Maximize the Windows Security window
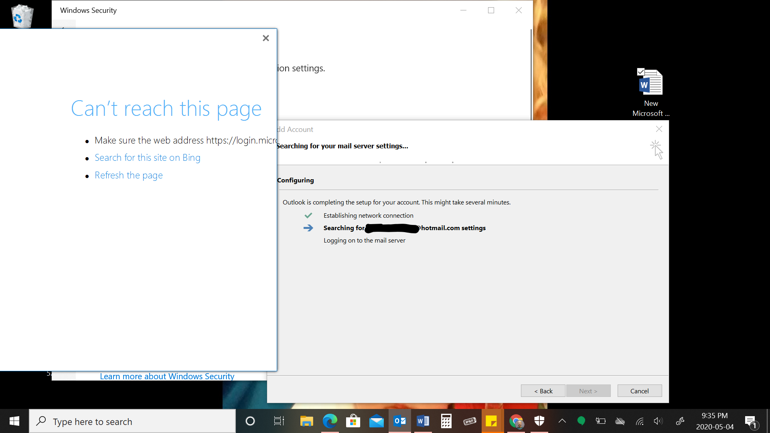The height and width of the screenshot is (433, 770). (491, 10)
